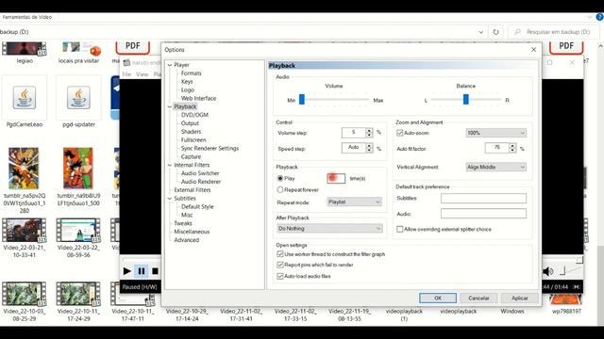This screenshot has height=339, width=604.
Task: Click the Play times input field
Action: coord(336,178)
